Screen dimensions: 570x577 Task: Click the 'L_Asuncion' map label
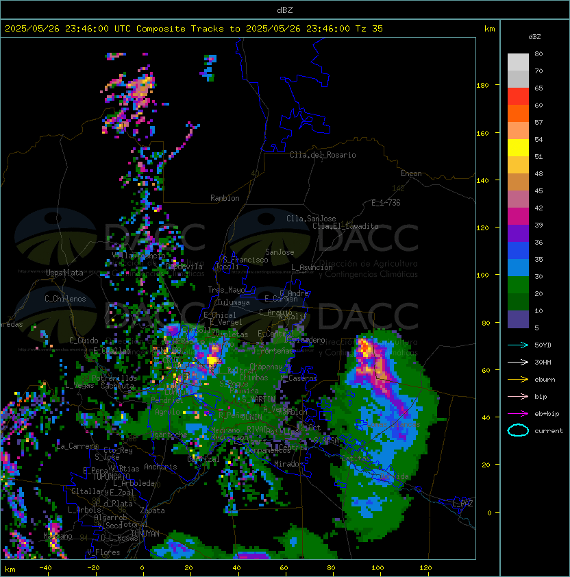tap(312, 267)
